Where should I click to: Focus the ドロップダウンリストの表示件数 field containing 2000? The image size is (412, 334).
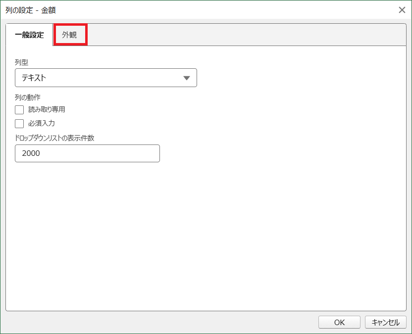(x=87, y=153)
